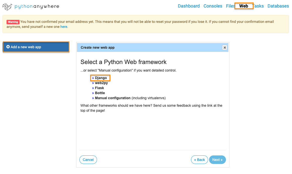Choose the web2py framework option
Screen dimensions: 292x174
coord(101,83)
